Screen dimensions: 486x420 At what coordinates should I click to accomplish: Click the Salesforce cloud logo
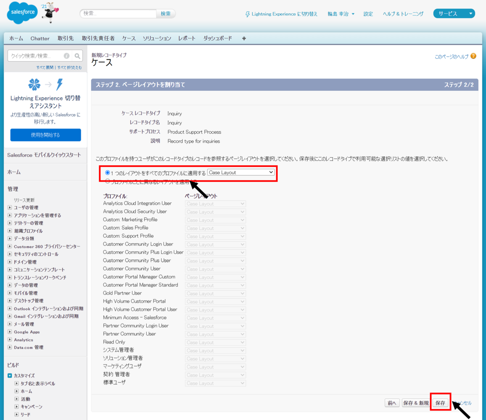[x=23, y=14]
